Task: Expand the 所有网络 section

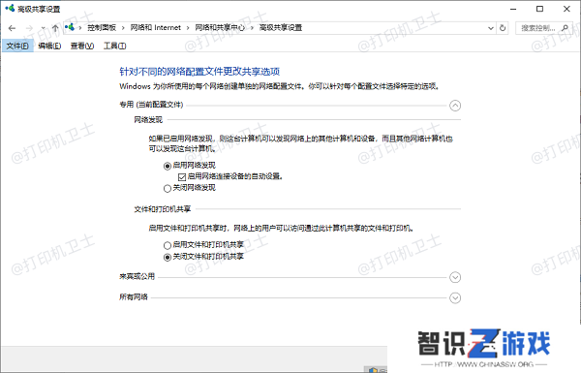Action: [455, 297]
